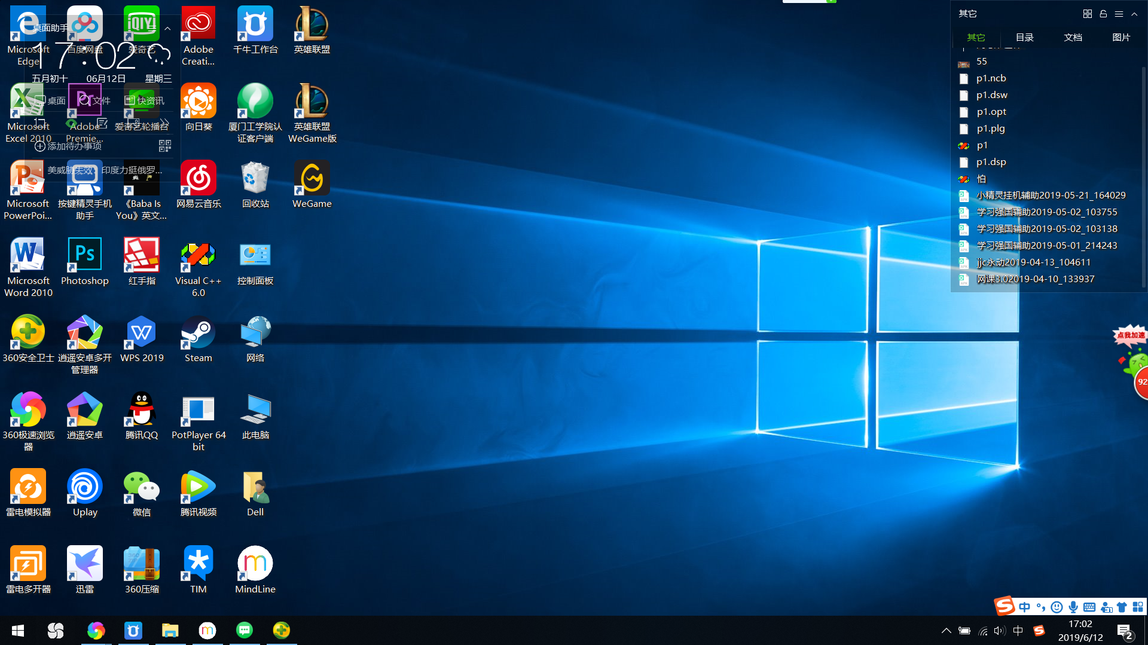Viewport: 1148px width, 645px height.
Task: Open 网络 desktop icon
Action: pos(255,339)
